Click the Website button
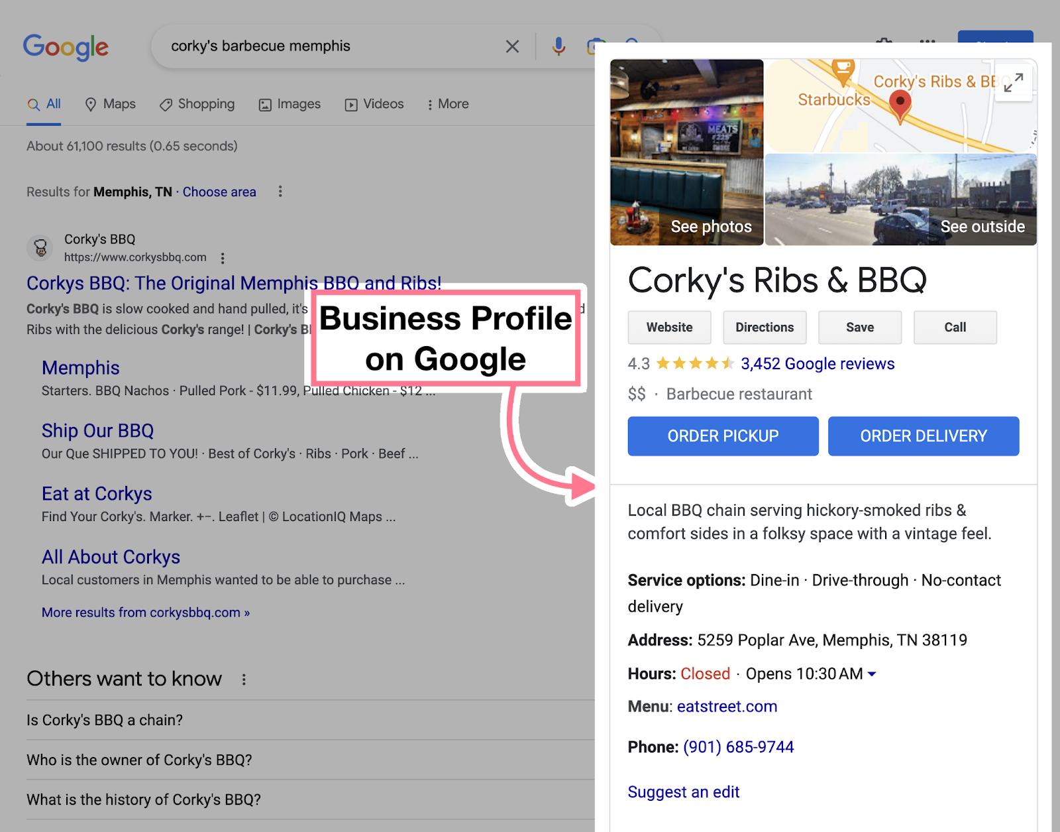The height and width of the screenshot is (832, 1060). pyautogui.click(x=670, y=327)
